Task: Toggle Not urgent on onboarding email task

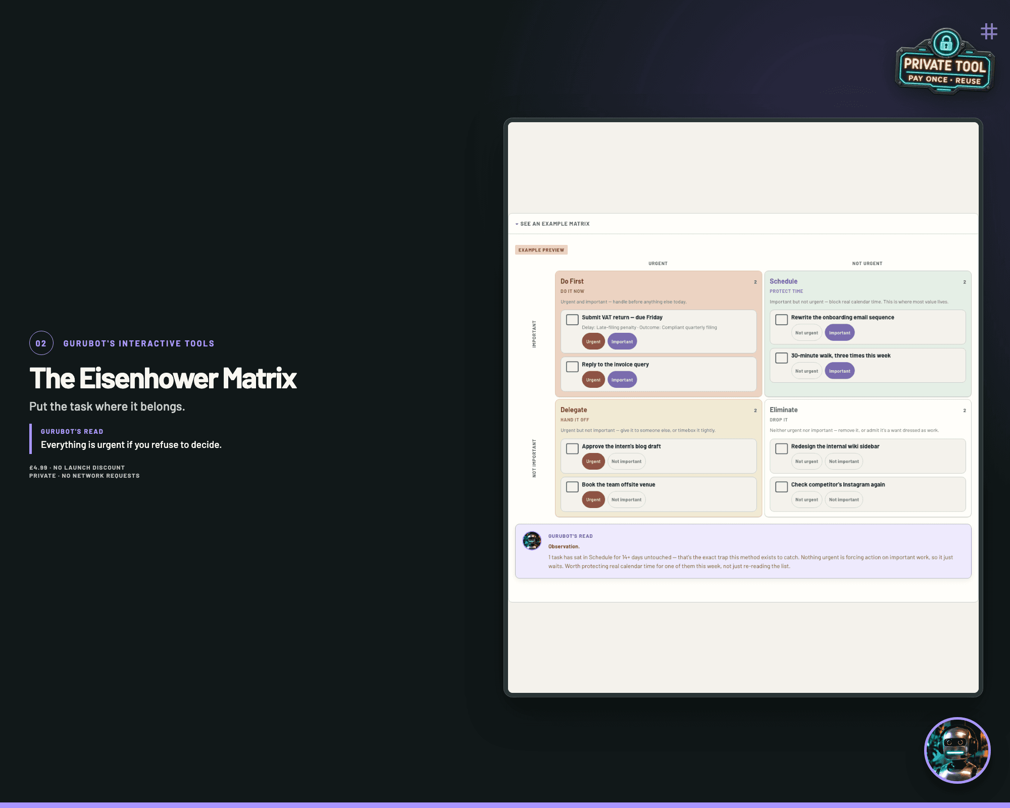Action: click(x=806, y=333)
